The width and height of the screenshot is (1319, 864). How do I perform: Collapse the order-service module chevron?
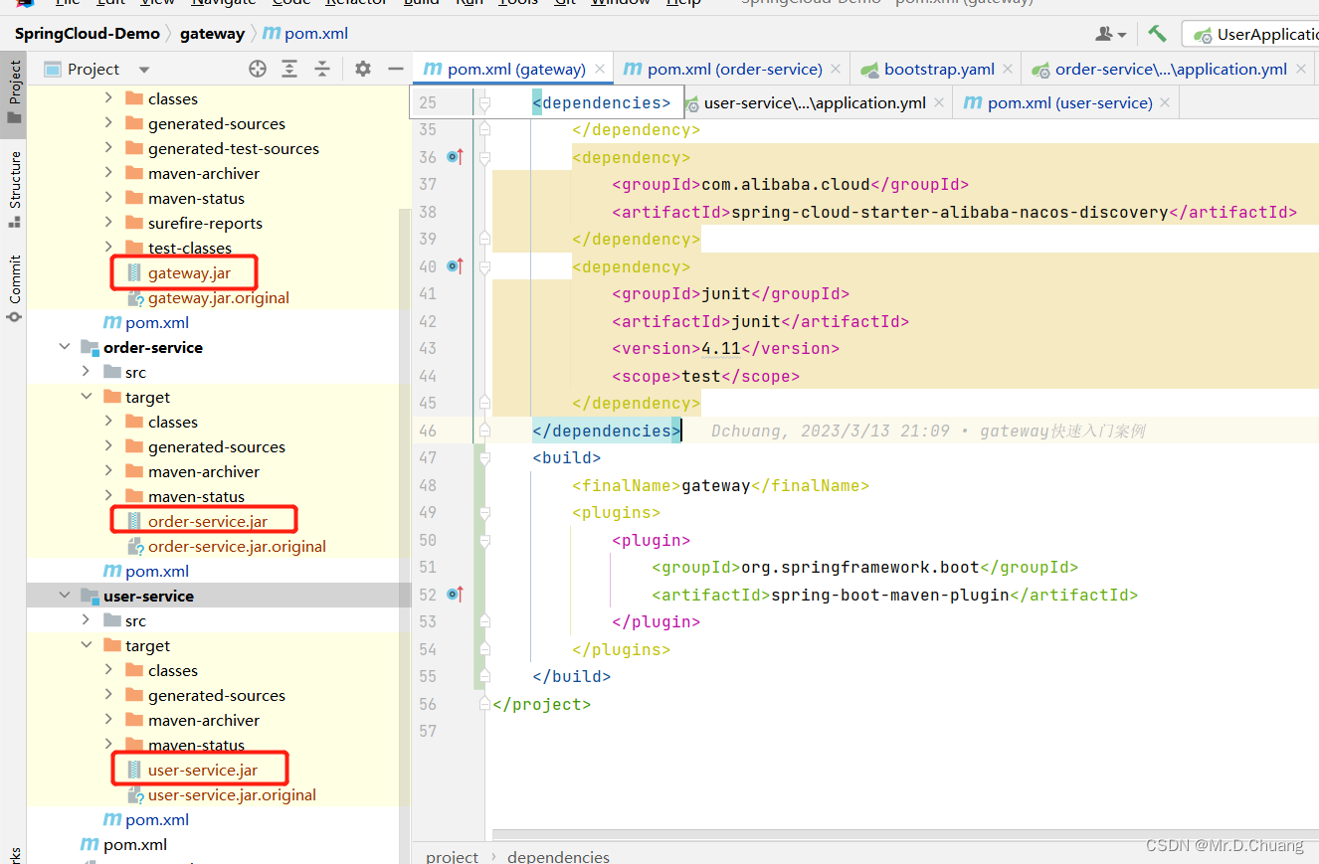[x=65, y=347]
